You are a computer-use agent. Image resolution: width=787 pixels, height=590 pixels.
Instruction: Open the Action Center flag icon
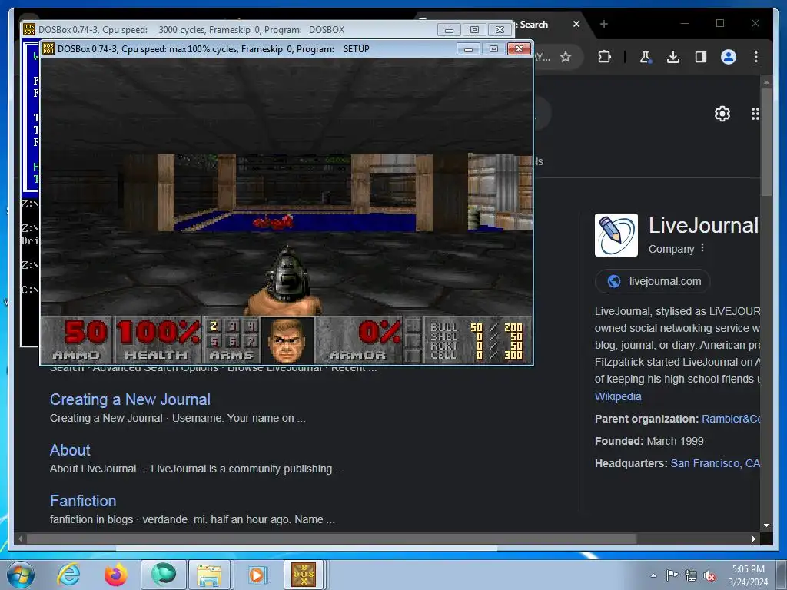672,575
